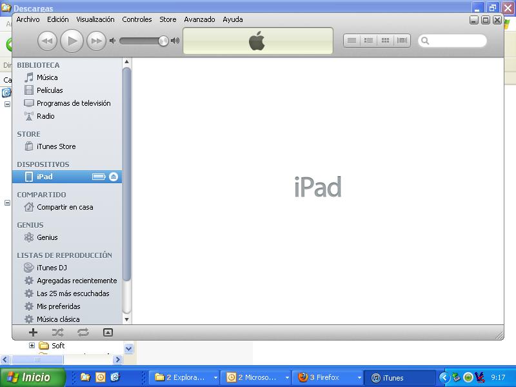Select Música clásica playlist

67,319
